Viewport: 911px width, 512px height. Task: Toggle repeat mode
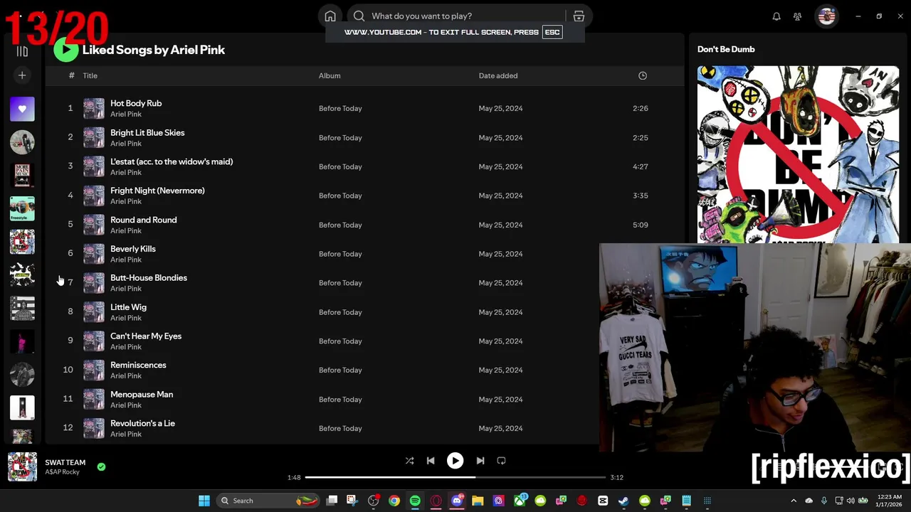(501, 461)
